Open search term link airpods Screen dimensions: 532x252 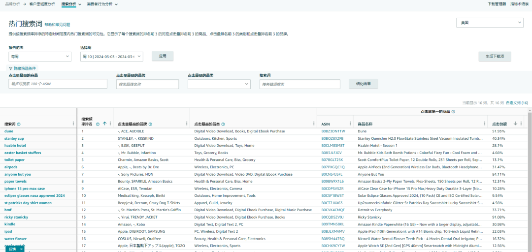point(10,167)
